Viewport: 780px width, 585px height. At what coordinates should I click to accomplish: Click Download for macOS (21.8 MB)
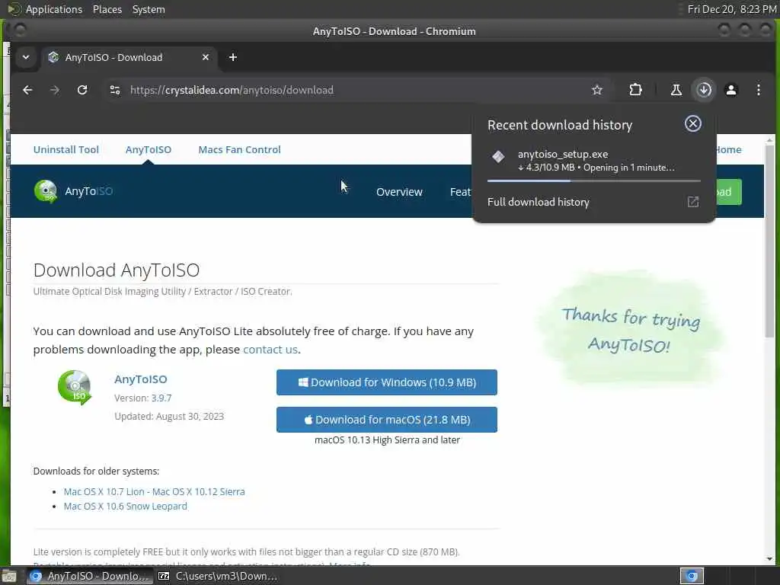point(386,420)
